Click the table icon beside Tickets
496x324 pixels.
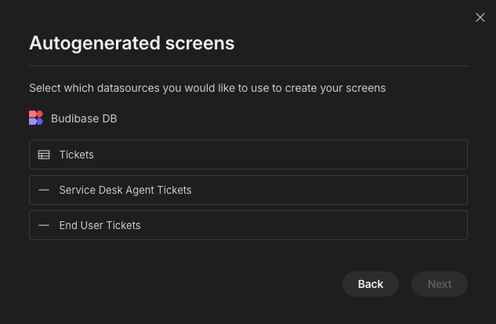pos(44,155)
